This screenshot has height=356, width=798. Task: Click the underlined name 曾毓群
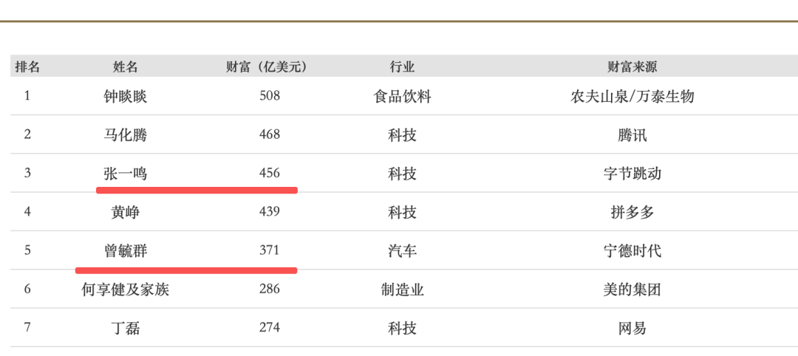pos(126,251)
